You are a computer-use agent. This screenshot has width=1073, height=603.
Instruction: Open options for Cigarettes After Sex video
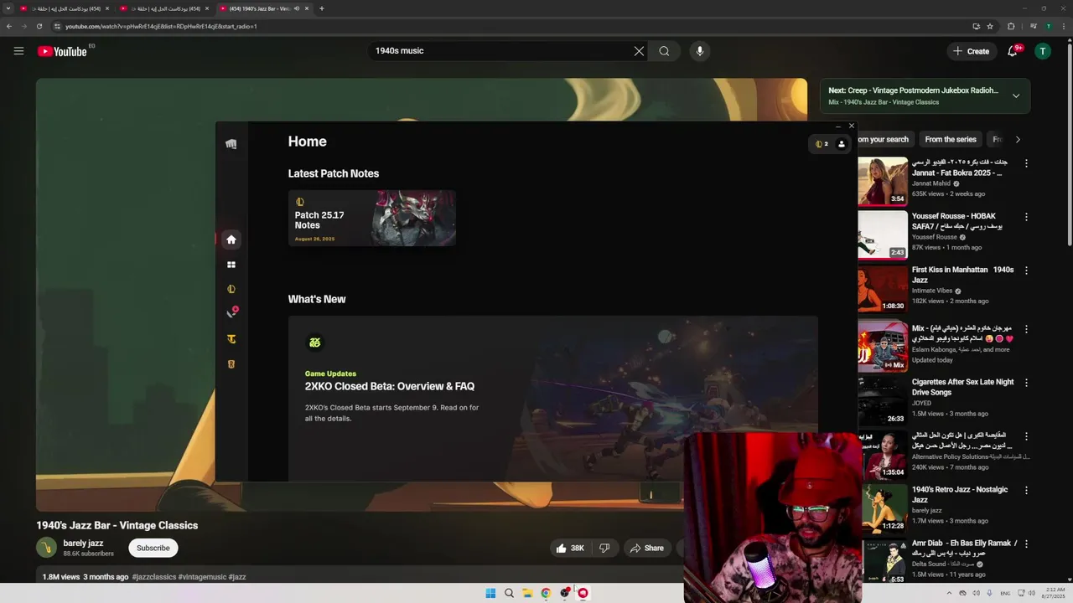[1026, 383]
